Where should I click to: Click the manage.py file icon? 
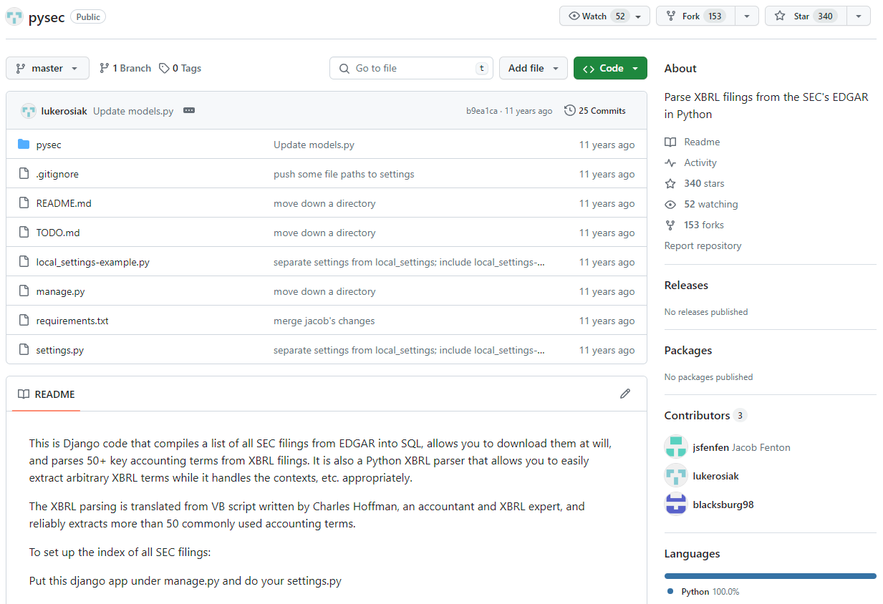(x=23, y=291)
